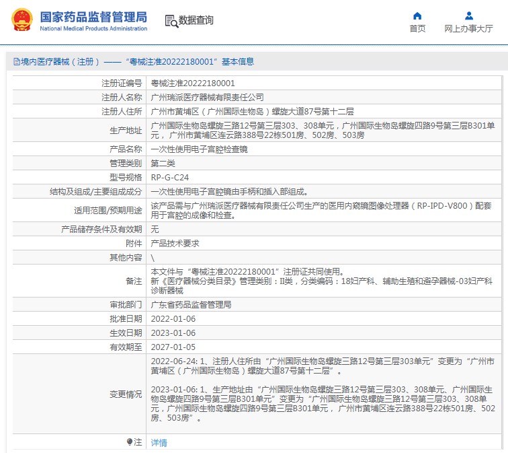Open the 首页 text link
This screenshot has height=453, width=508.
pos(417,29)
